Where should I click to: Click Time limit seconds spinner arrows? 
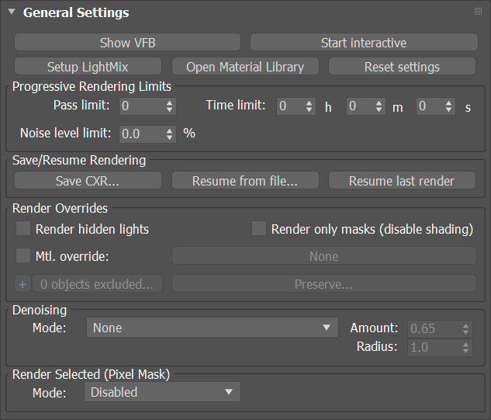[449, 106]
